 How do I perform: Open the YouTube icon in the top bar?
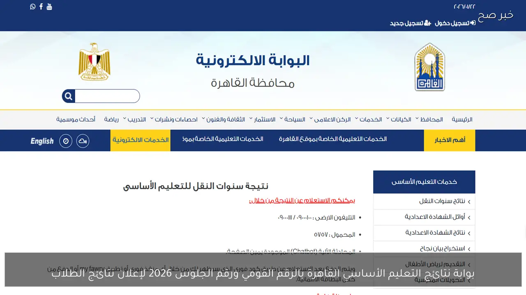49,7
